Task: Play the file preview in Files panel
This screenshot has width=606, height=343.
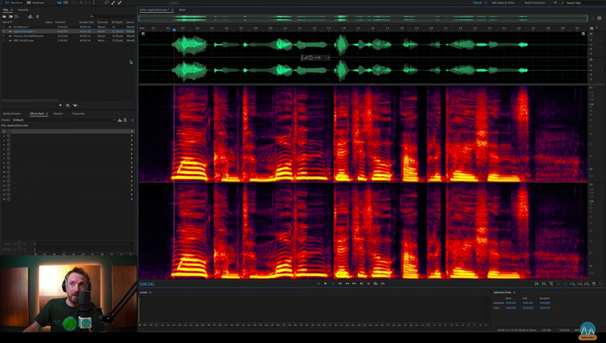Action: click(60, 105)
